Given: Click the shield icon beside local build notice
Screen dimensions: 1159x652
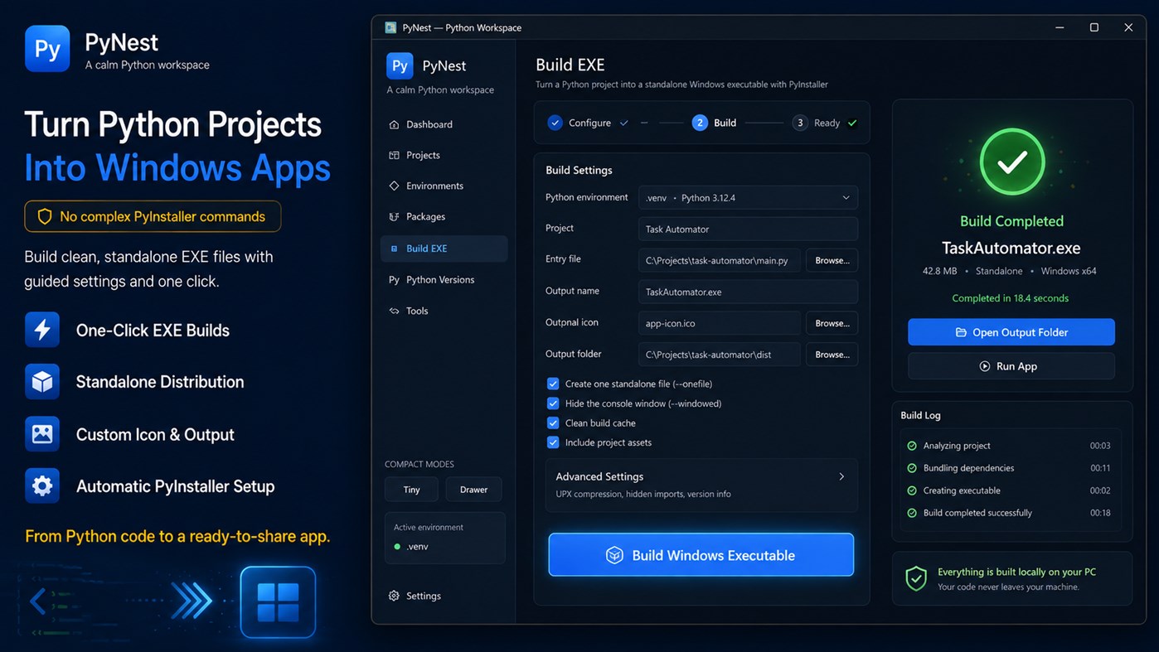Looking at the screenshot, I should [916, 578].
